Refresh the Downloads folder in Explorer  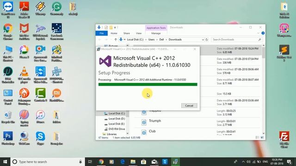pyautogui.click(x=207, y=40)
